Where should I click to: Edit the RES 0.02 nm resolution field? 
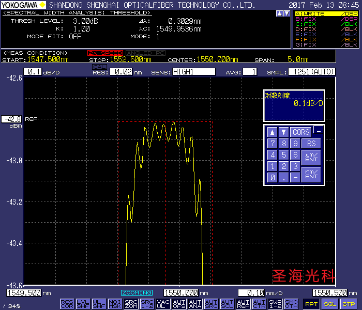pyautogui.click(x=121, y=72)
